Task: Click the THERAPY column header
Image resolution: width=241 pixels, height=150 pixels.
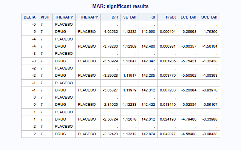Action: point(64,17)
